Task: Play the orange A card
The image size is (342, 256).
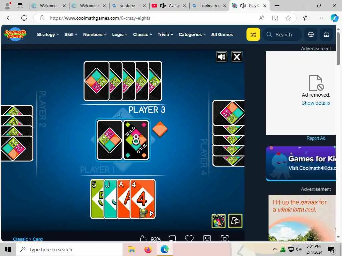Action: 124,199
